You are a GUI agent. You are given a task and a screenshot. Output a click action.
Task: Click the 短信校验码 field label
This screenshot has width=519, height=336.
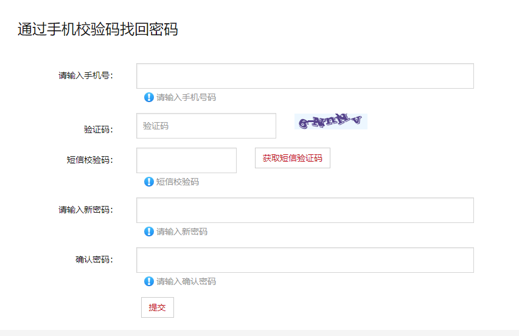coord(90,160)
